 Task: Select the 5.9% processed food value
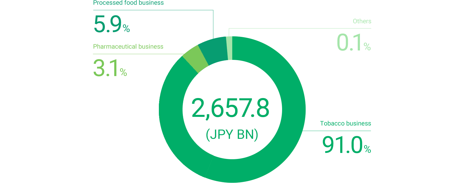coord(112,24)
